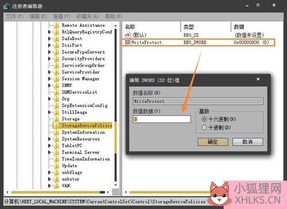
Task: Expand the StillImage tree node
Action: (x=49, y=112)
